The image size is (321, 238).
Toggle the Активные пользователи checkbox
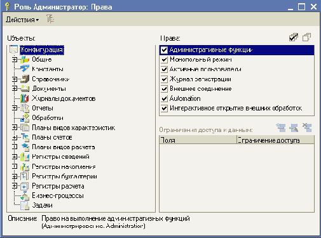(x=164, y=69)
